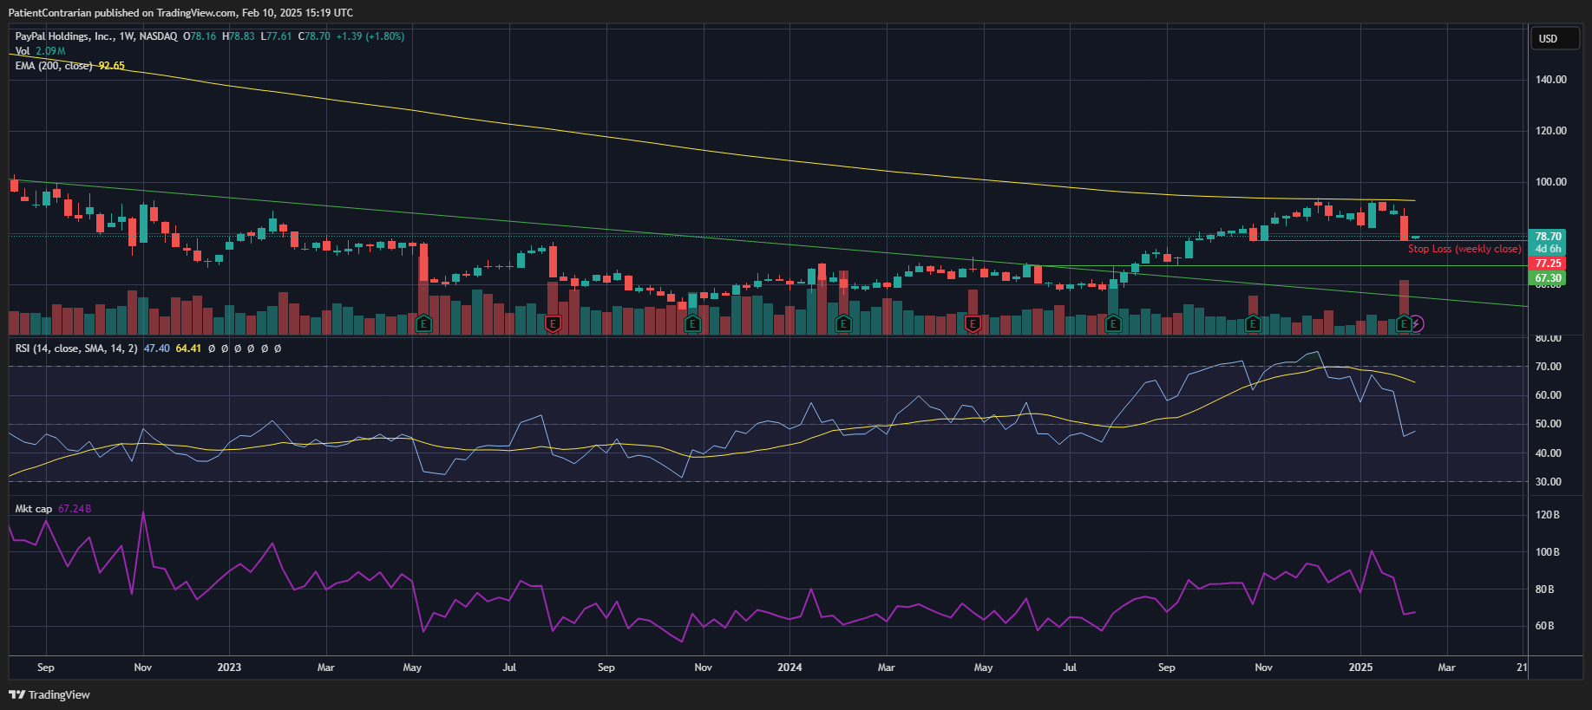The height and width of the screenshot is (710, 1592).
Task: Click the Mkt cap value 67.24B
Action: 75,509
